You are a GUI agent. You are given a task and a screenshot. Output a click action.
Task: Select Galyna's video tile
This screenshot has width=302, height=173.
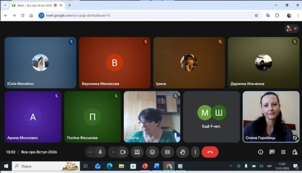pyautogui.click(x=152, y=117)
